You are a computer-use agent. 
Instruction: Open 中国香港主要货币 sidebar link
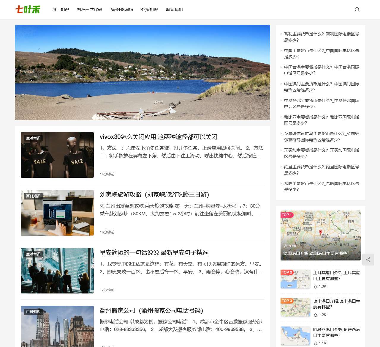pyautogui.click(x=322, y=70)
